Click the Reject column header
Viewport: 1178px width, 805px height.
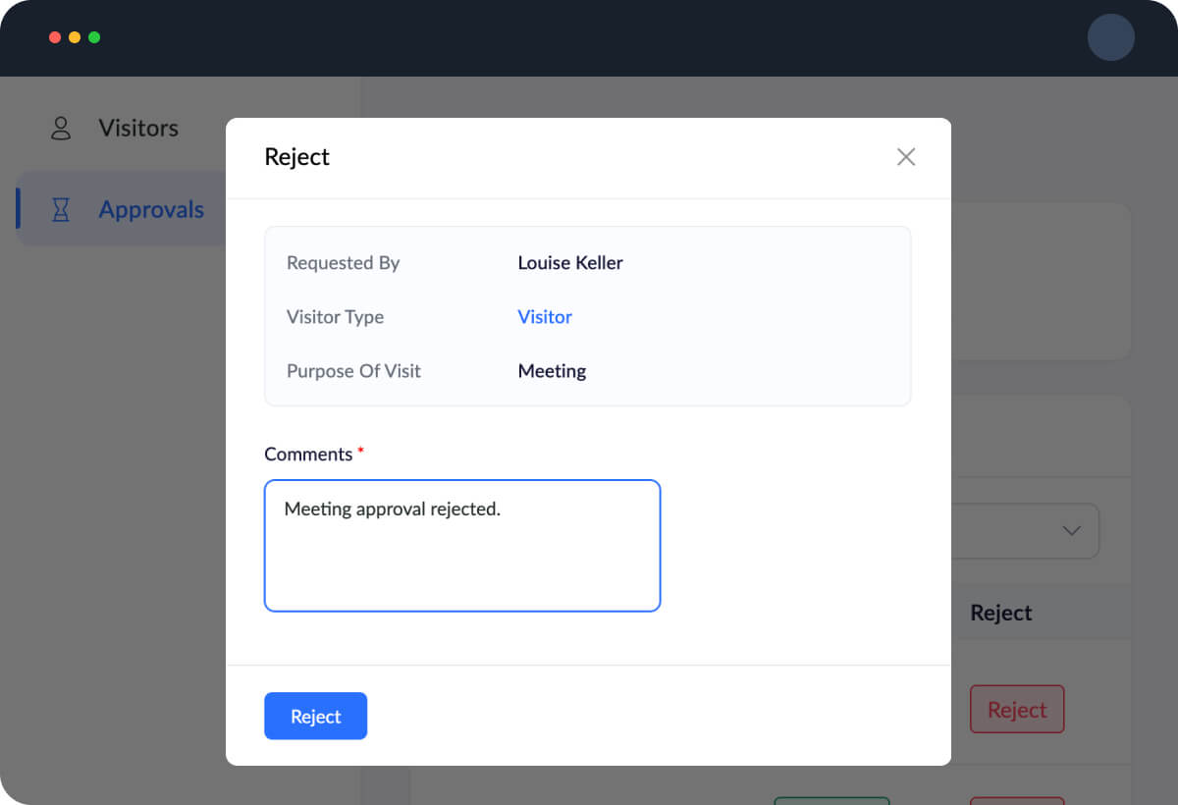pos(1000,613)
